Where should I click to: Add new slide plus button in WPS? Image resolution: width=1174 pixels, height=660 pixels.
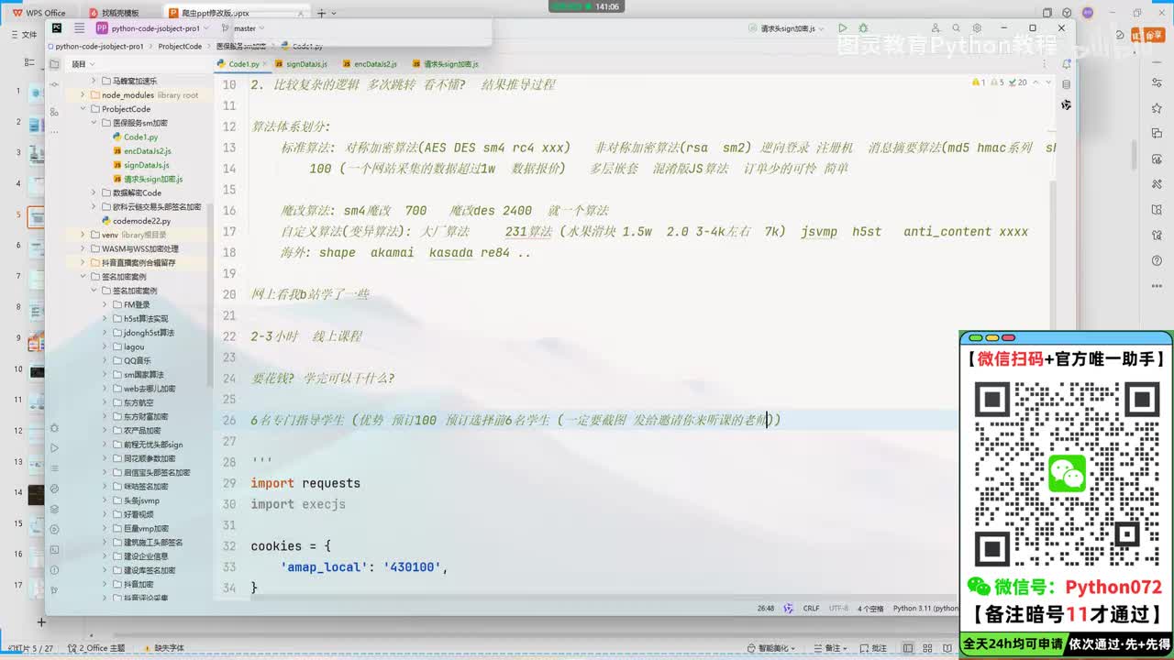[x=41, y=621]
